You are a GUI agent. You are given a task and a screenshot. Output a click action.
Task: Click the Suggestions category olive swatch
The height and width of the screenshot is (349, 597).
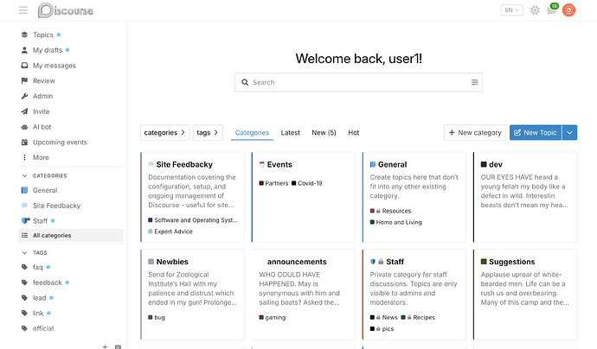484,262
